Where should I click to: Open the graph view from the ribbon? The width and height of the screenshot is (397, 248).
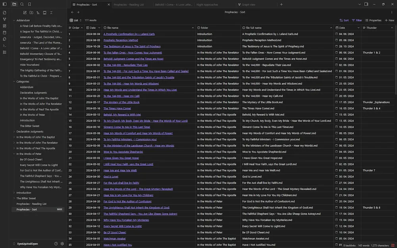click(5, 19)
